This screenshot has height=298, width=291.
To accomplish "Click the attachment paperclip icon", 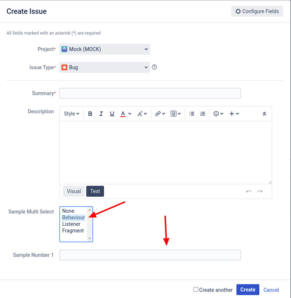I will (173, 114).
